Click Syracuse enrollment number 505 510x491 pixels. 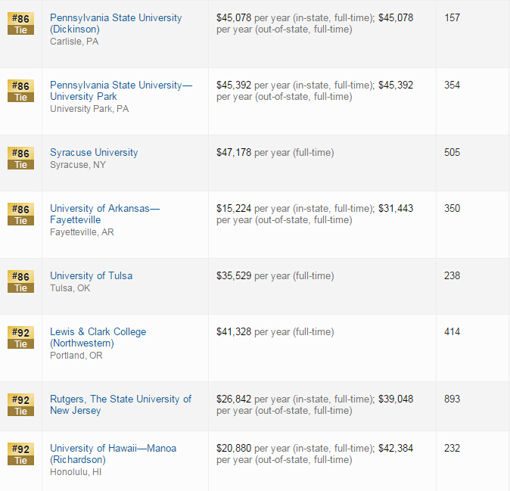[452, 153]
